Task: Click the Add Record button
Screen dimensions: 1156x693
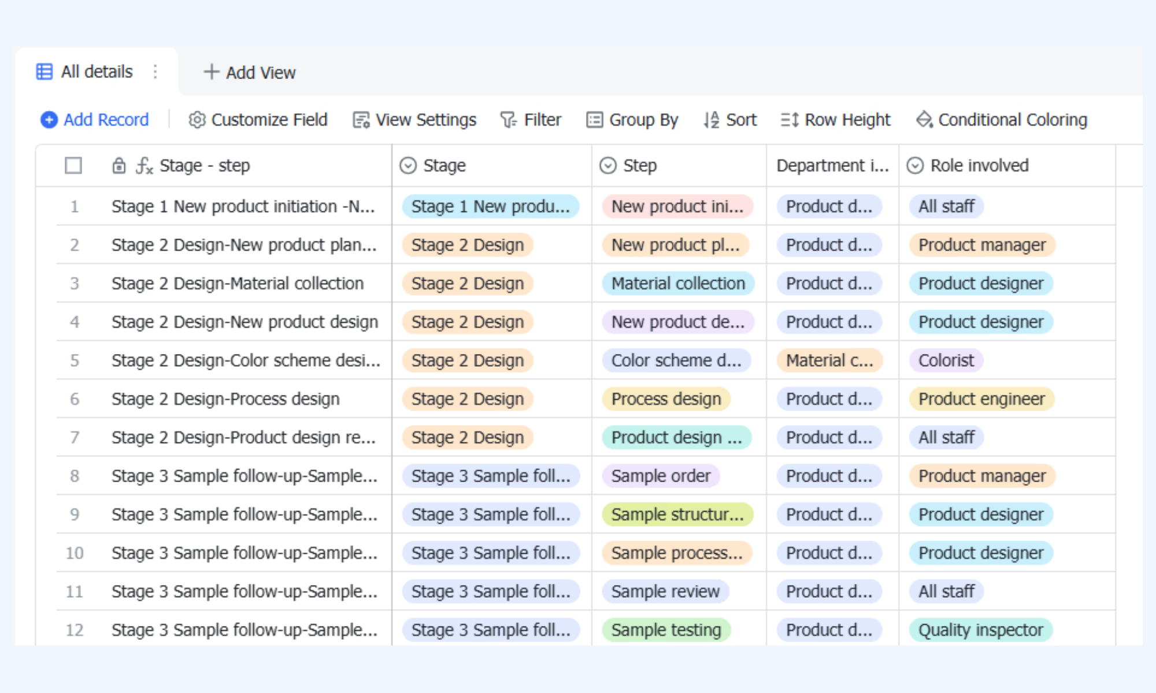Action: coord(95,120)
